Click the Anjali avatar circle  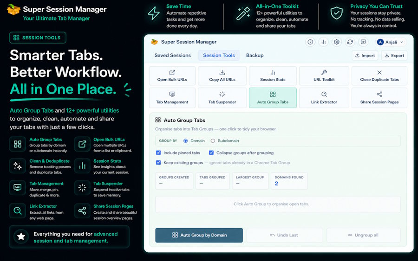(x=380, y=42)
